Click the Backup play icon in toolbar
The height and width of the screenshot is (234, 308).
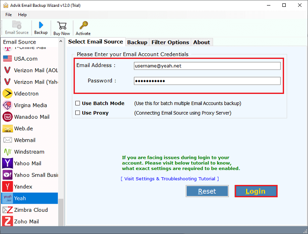point(41,25)
